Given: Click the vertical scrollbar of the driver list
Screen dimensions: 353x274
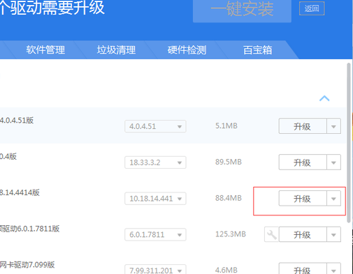Looking at the screenshot, I should (349, 143).
